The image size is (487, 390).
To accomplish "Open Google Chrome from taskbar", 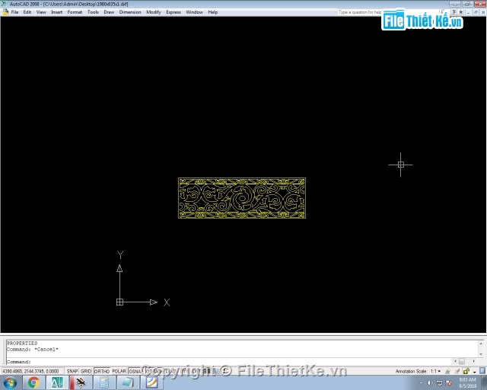I will tap(33, 382).
